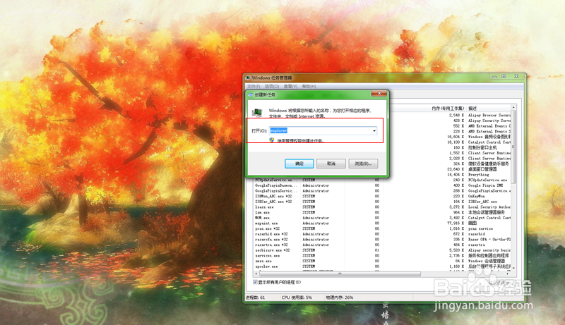This screenshot has height=325, width=565.
Task: Click the 桌面窗口管理器 description cell
Action: pyautogui.click(x=482, y=169)
